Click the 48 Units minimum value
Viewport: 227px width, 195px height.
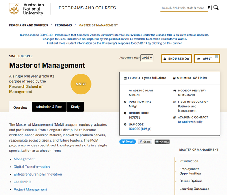pyautogui.click(x=200, y=78)
